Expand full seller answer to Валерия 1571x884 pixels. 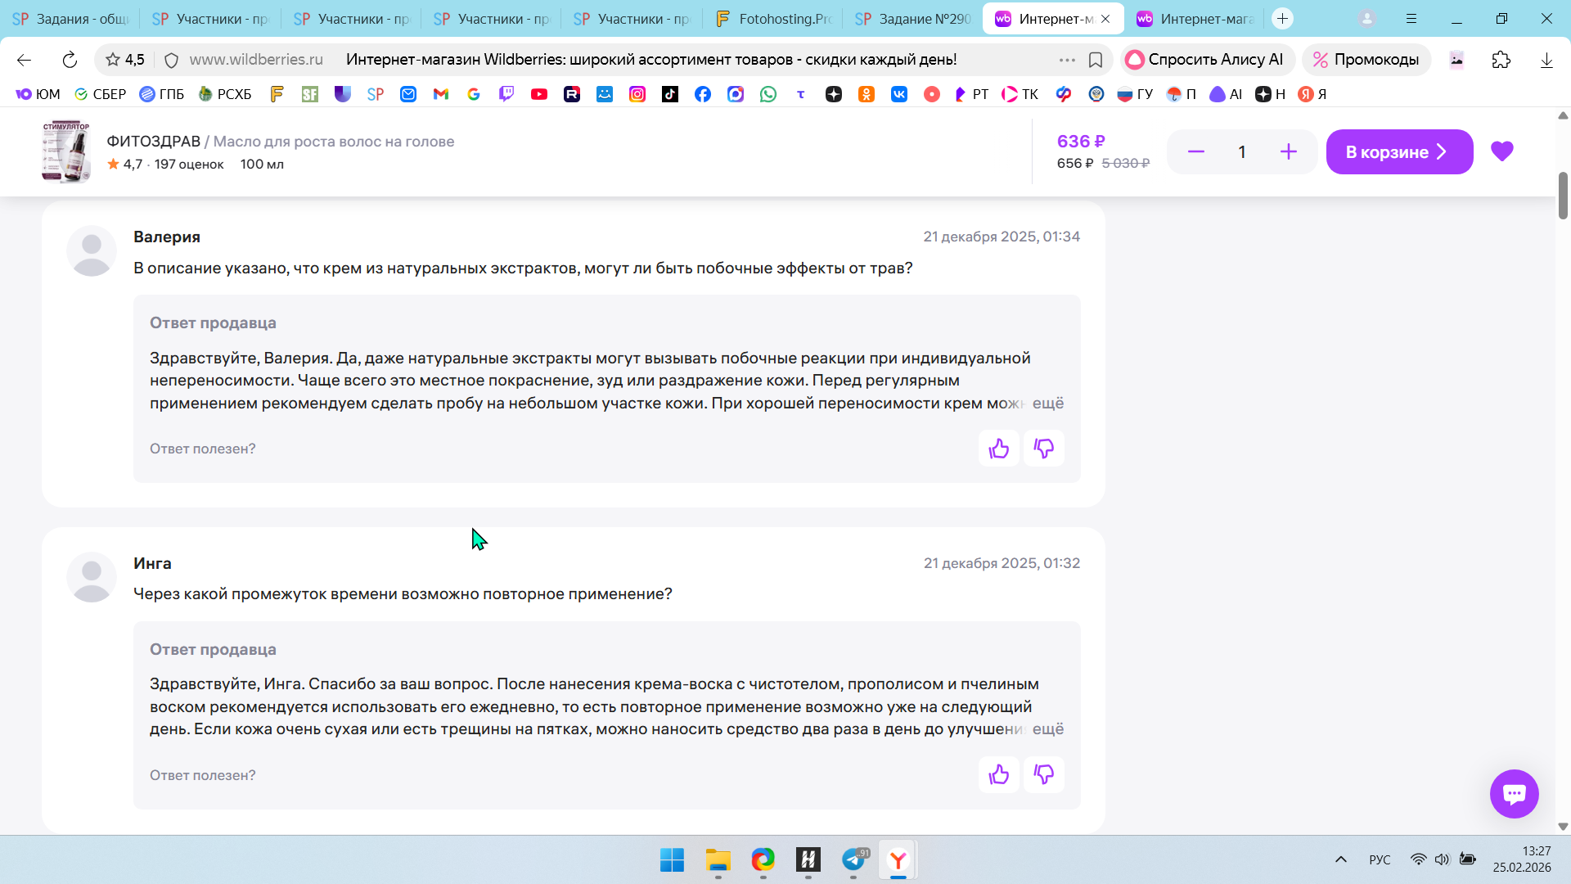[1047, 404]
